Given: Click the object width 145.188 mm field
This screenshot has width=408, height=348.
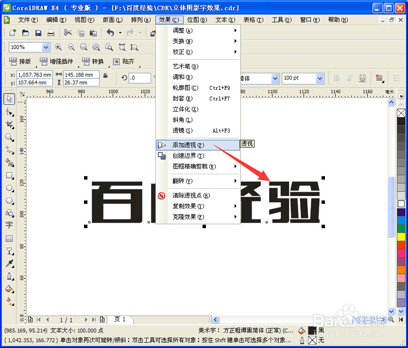Looking at the screenshot, I should pos(81,75).
